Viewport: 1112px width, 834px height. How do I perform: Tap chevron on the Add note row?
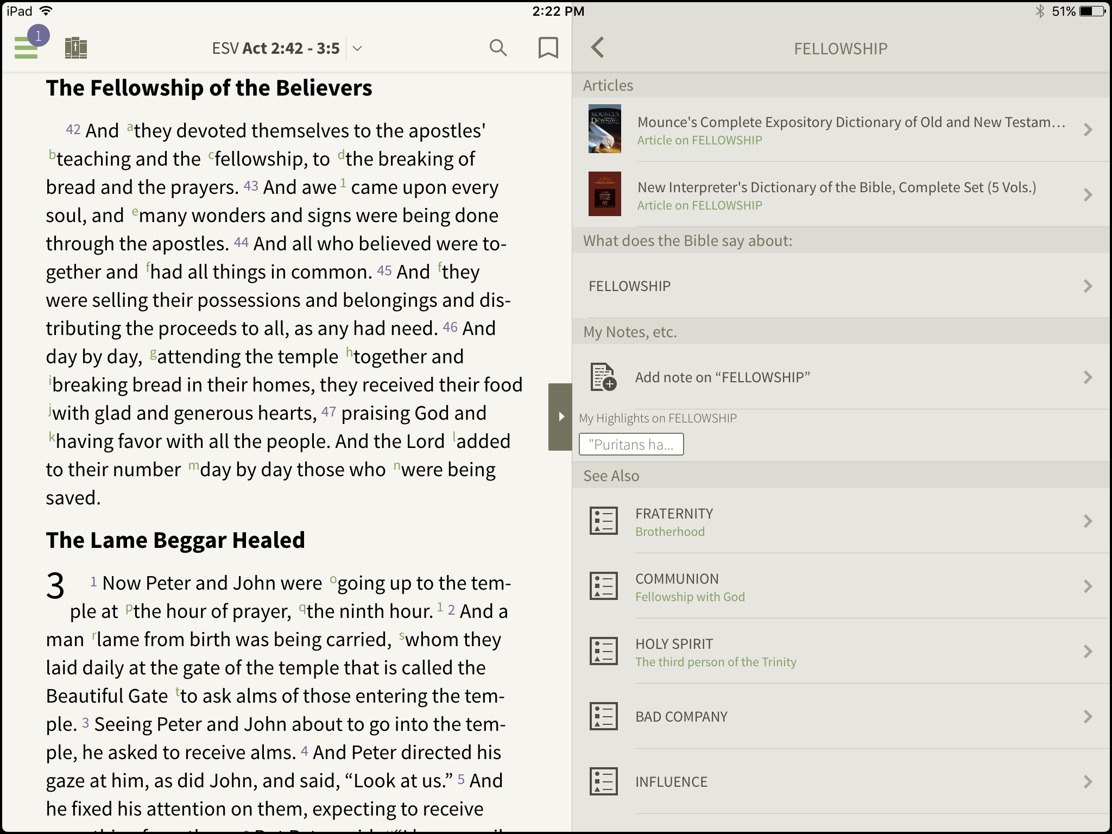1088,377
